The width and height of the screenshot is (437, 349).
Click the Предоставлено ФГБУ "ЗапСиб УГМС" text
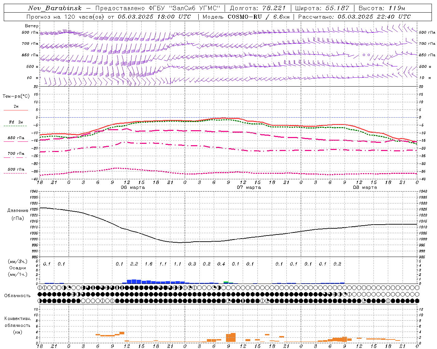(x=158, y=8)
